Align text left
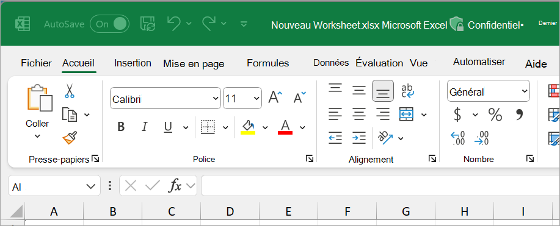This screenshot has width=560, height=226. [335, 114]
